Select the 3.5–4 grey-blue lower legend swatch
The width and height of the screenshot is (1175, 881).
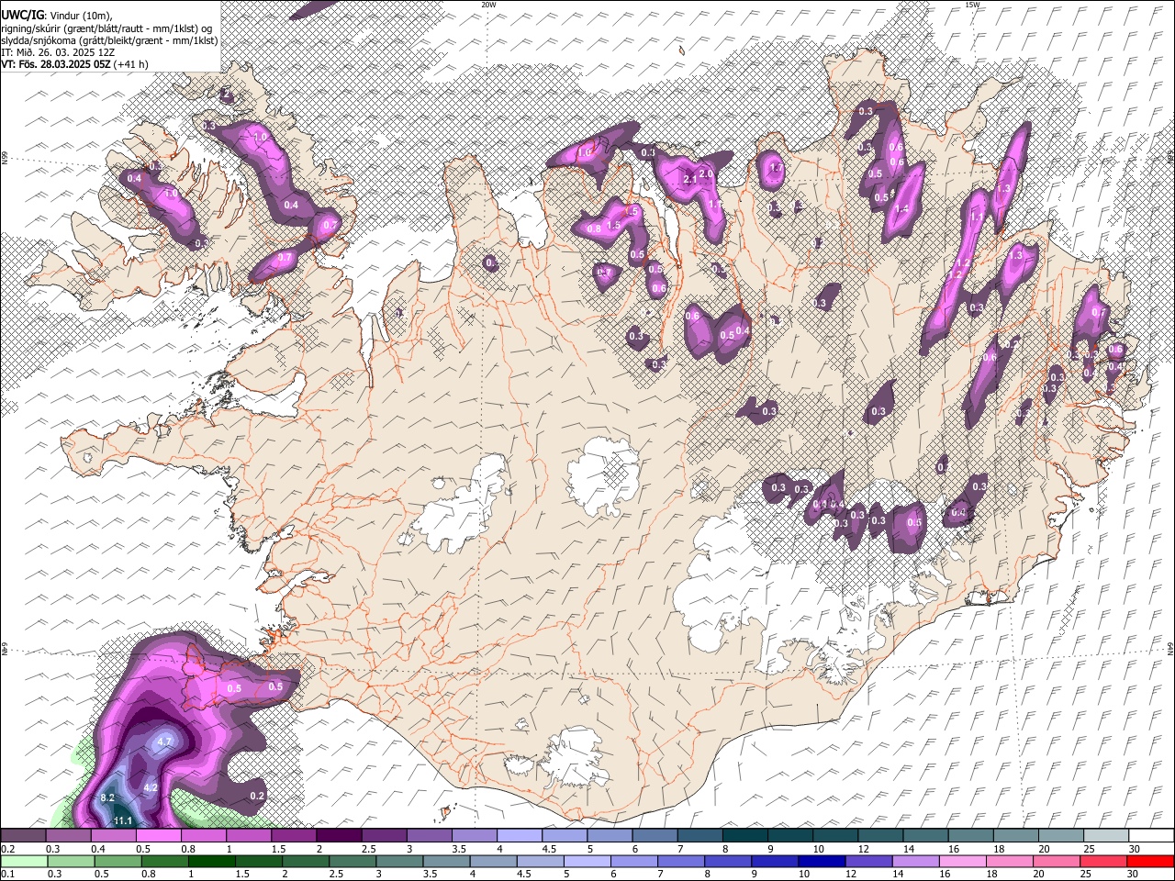[445, 861]
